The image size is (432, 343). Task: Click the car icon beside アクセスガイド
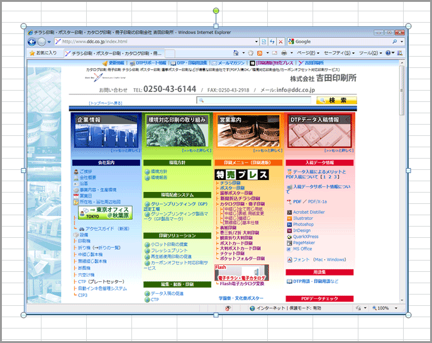(x=82, y=229)
